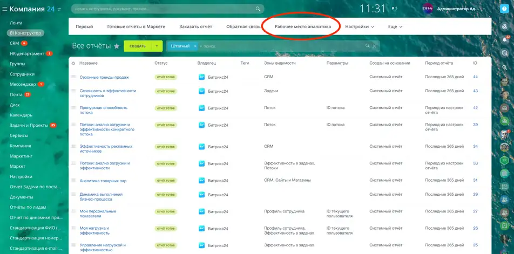Open report Моя нагрузка и эффективность

94,230
